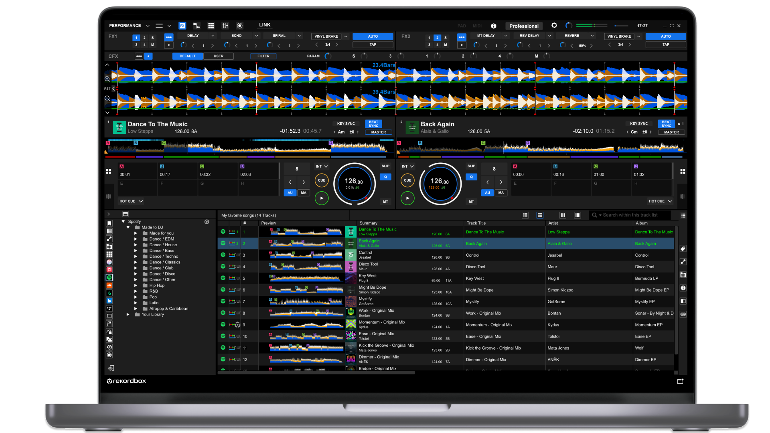This screenshot has height=433, width=770.
Task: Toggle BEAT SYNC on deck 2
Action: click(666, 123)
